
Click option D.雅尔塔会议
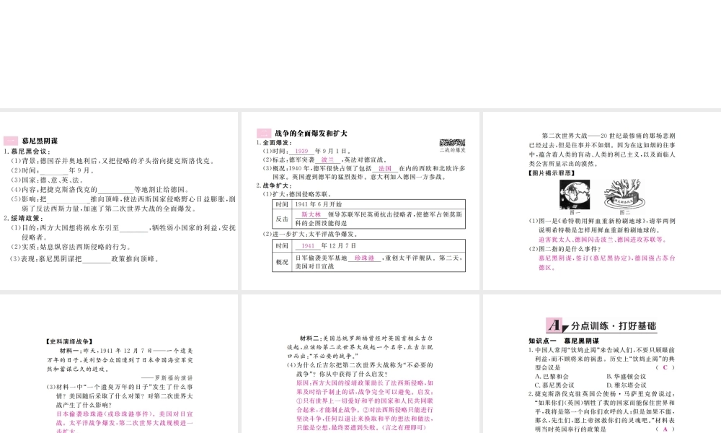(627, 385)
